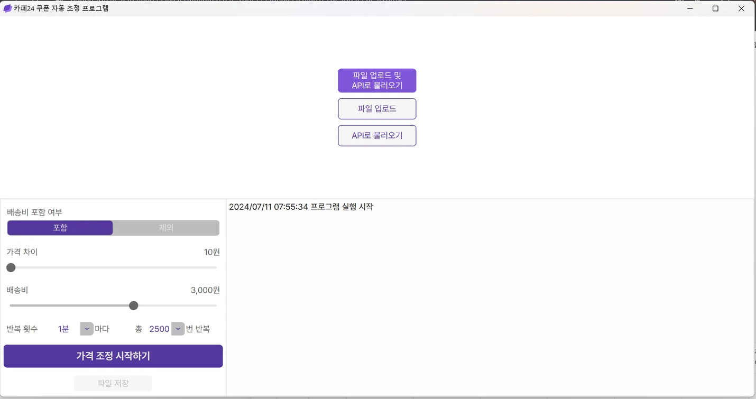Click the 배송비 포함 여부 label
756x399 pixels.
(x=34, y=212)
